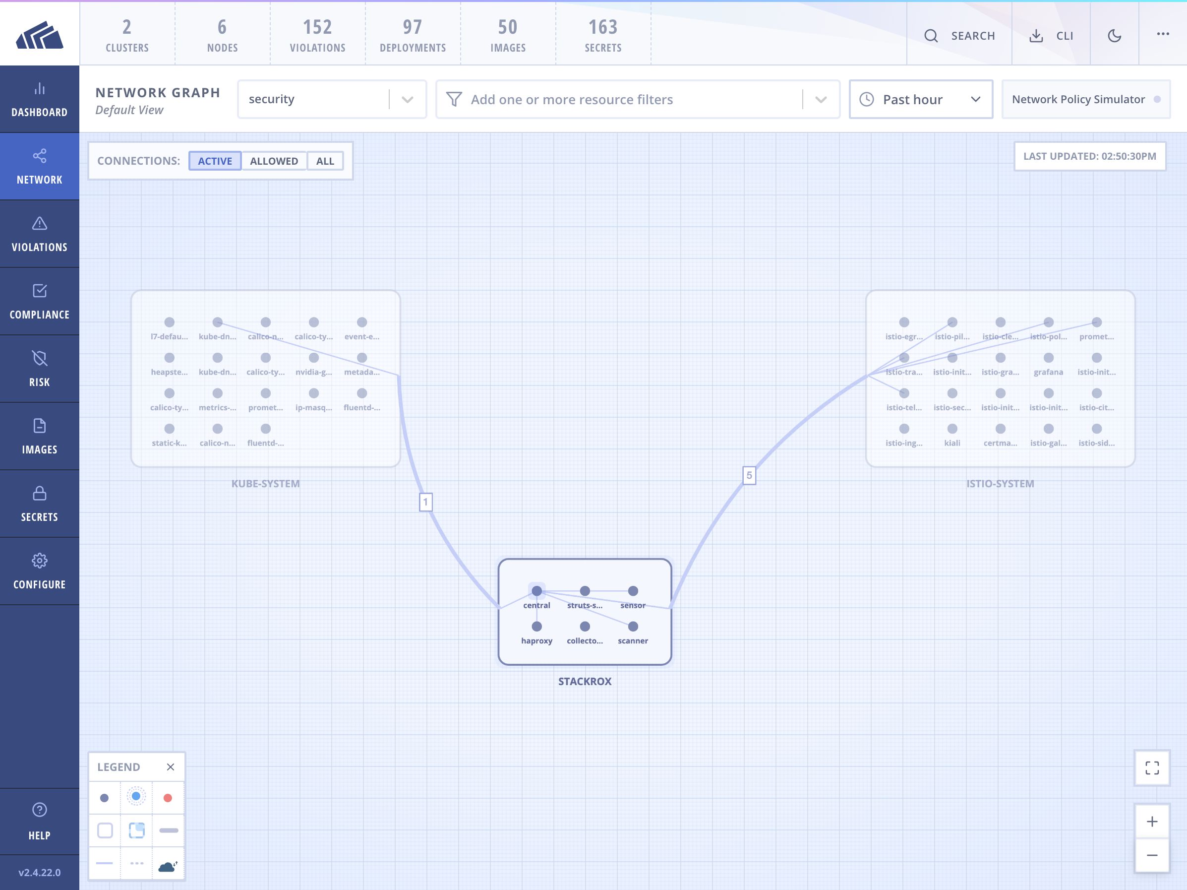Select the grafana node in istio-system
The height and width of the screenshot is (890, 1187).
(x=1049, y=358)
